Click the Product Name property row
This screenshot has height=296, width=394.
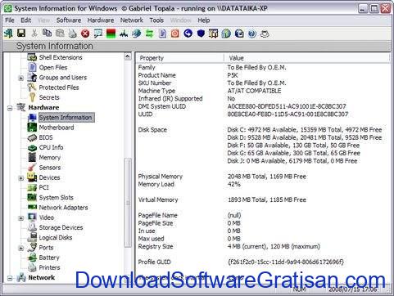coord(263,75)
